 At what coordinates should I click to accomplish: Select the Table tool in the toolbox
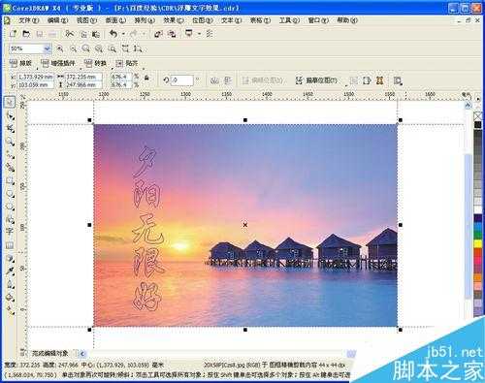[x=10, y=244]
